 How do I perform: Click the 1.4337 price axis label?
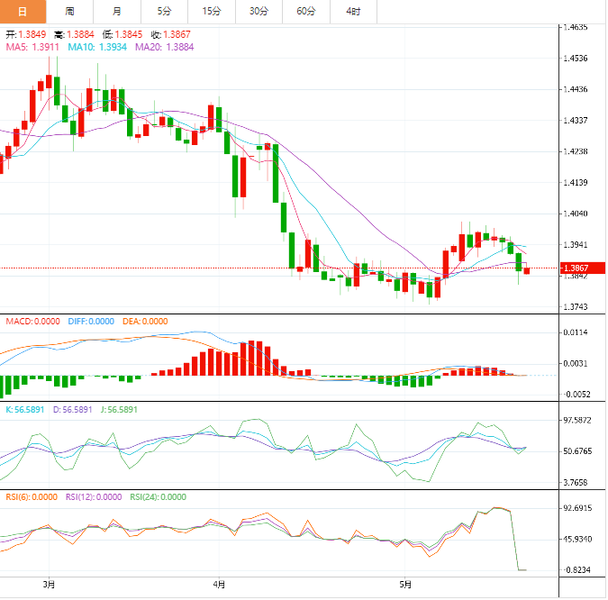576,121
